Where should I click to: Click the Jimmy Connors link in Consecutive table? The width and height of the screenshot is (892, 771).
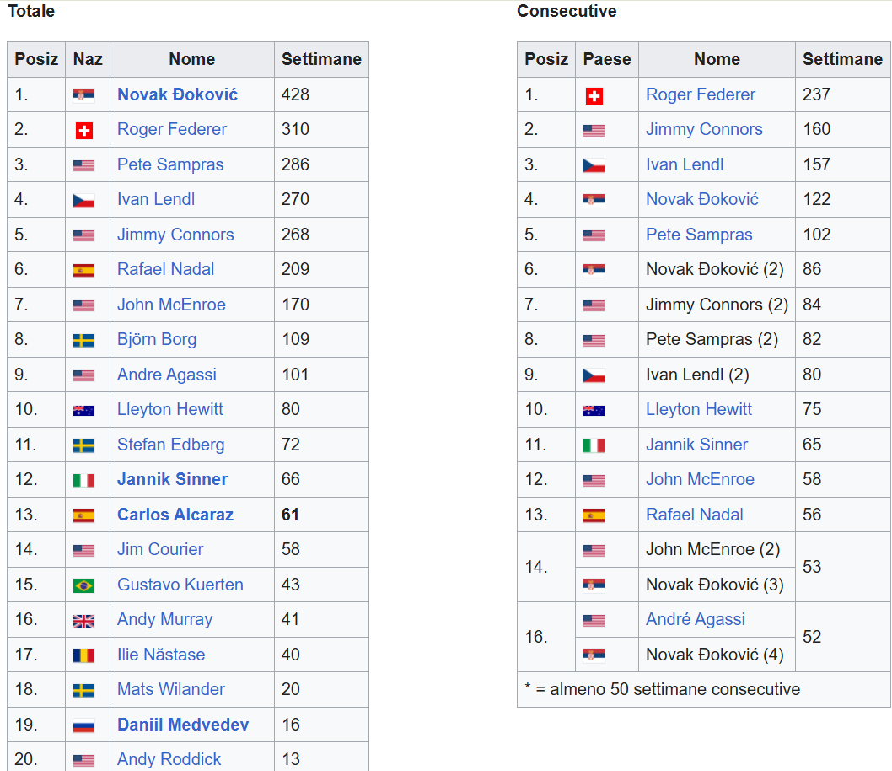coord(704,129)
